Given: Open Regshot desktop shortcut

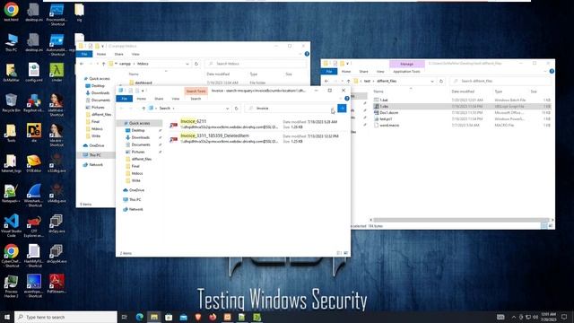Looking at the screenshot, I should tap(34, 102).
